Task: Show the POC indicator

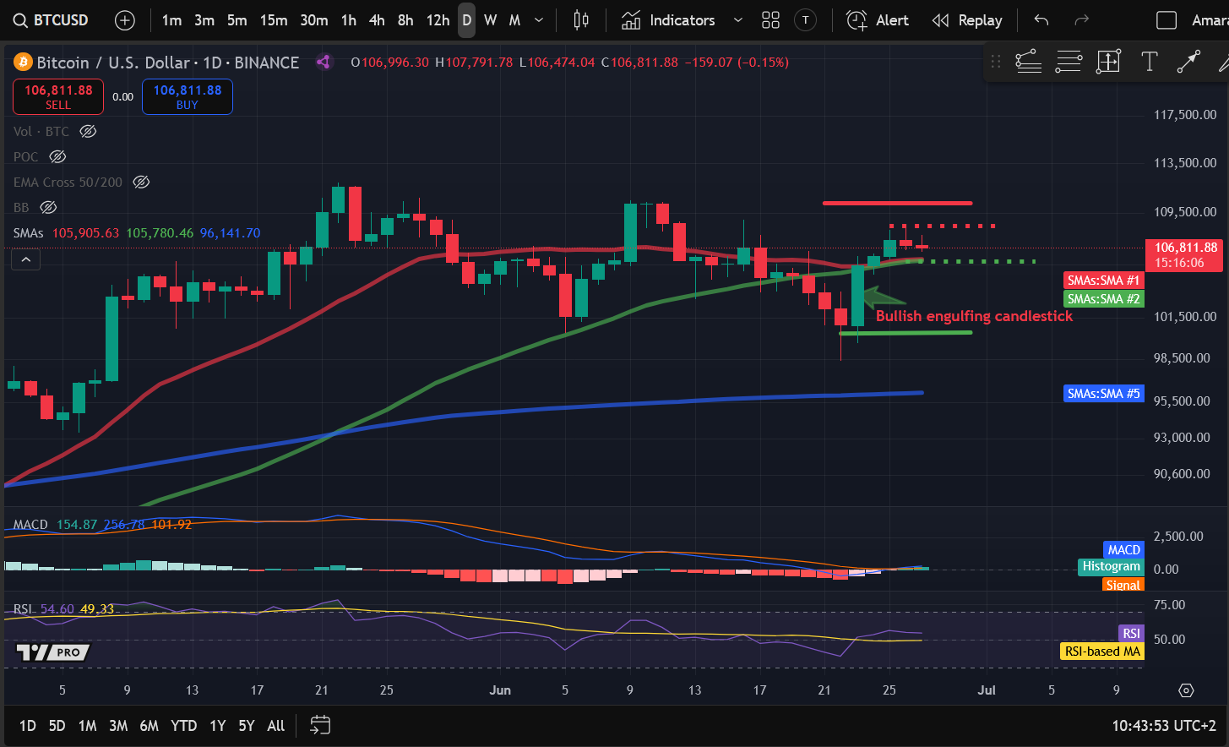Action: pyautogui.click(x=57, y=157)
